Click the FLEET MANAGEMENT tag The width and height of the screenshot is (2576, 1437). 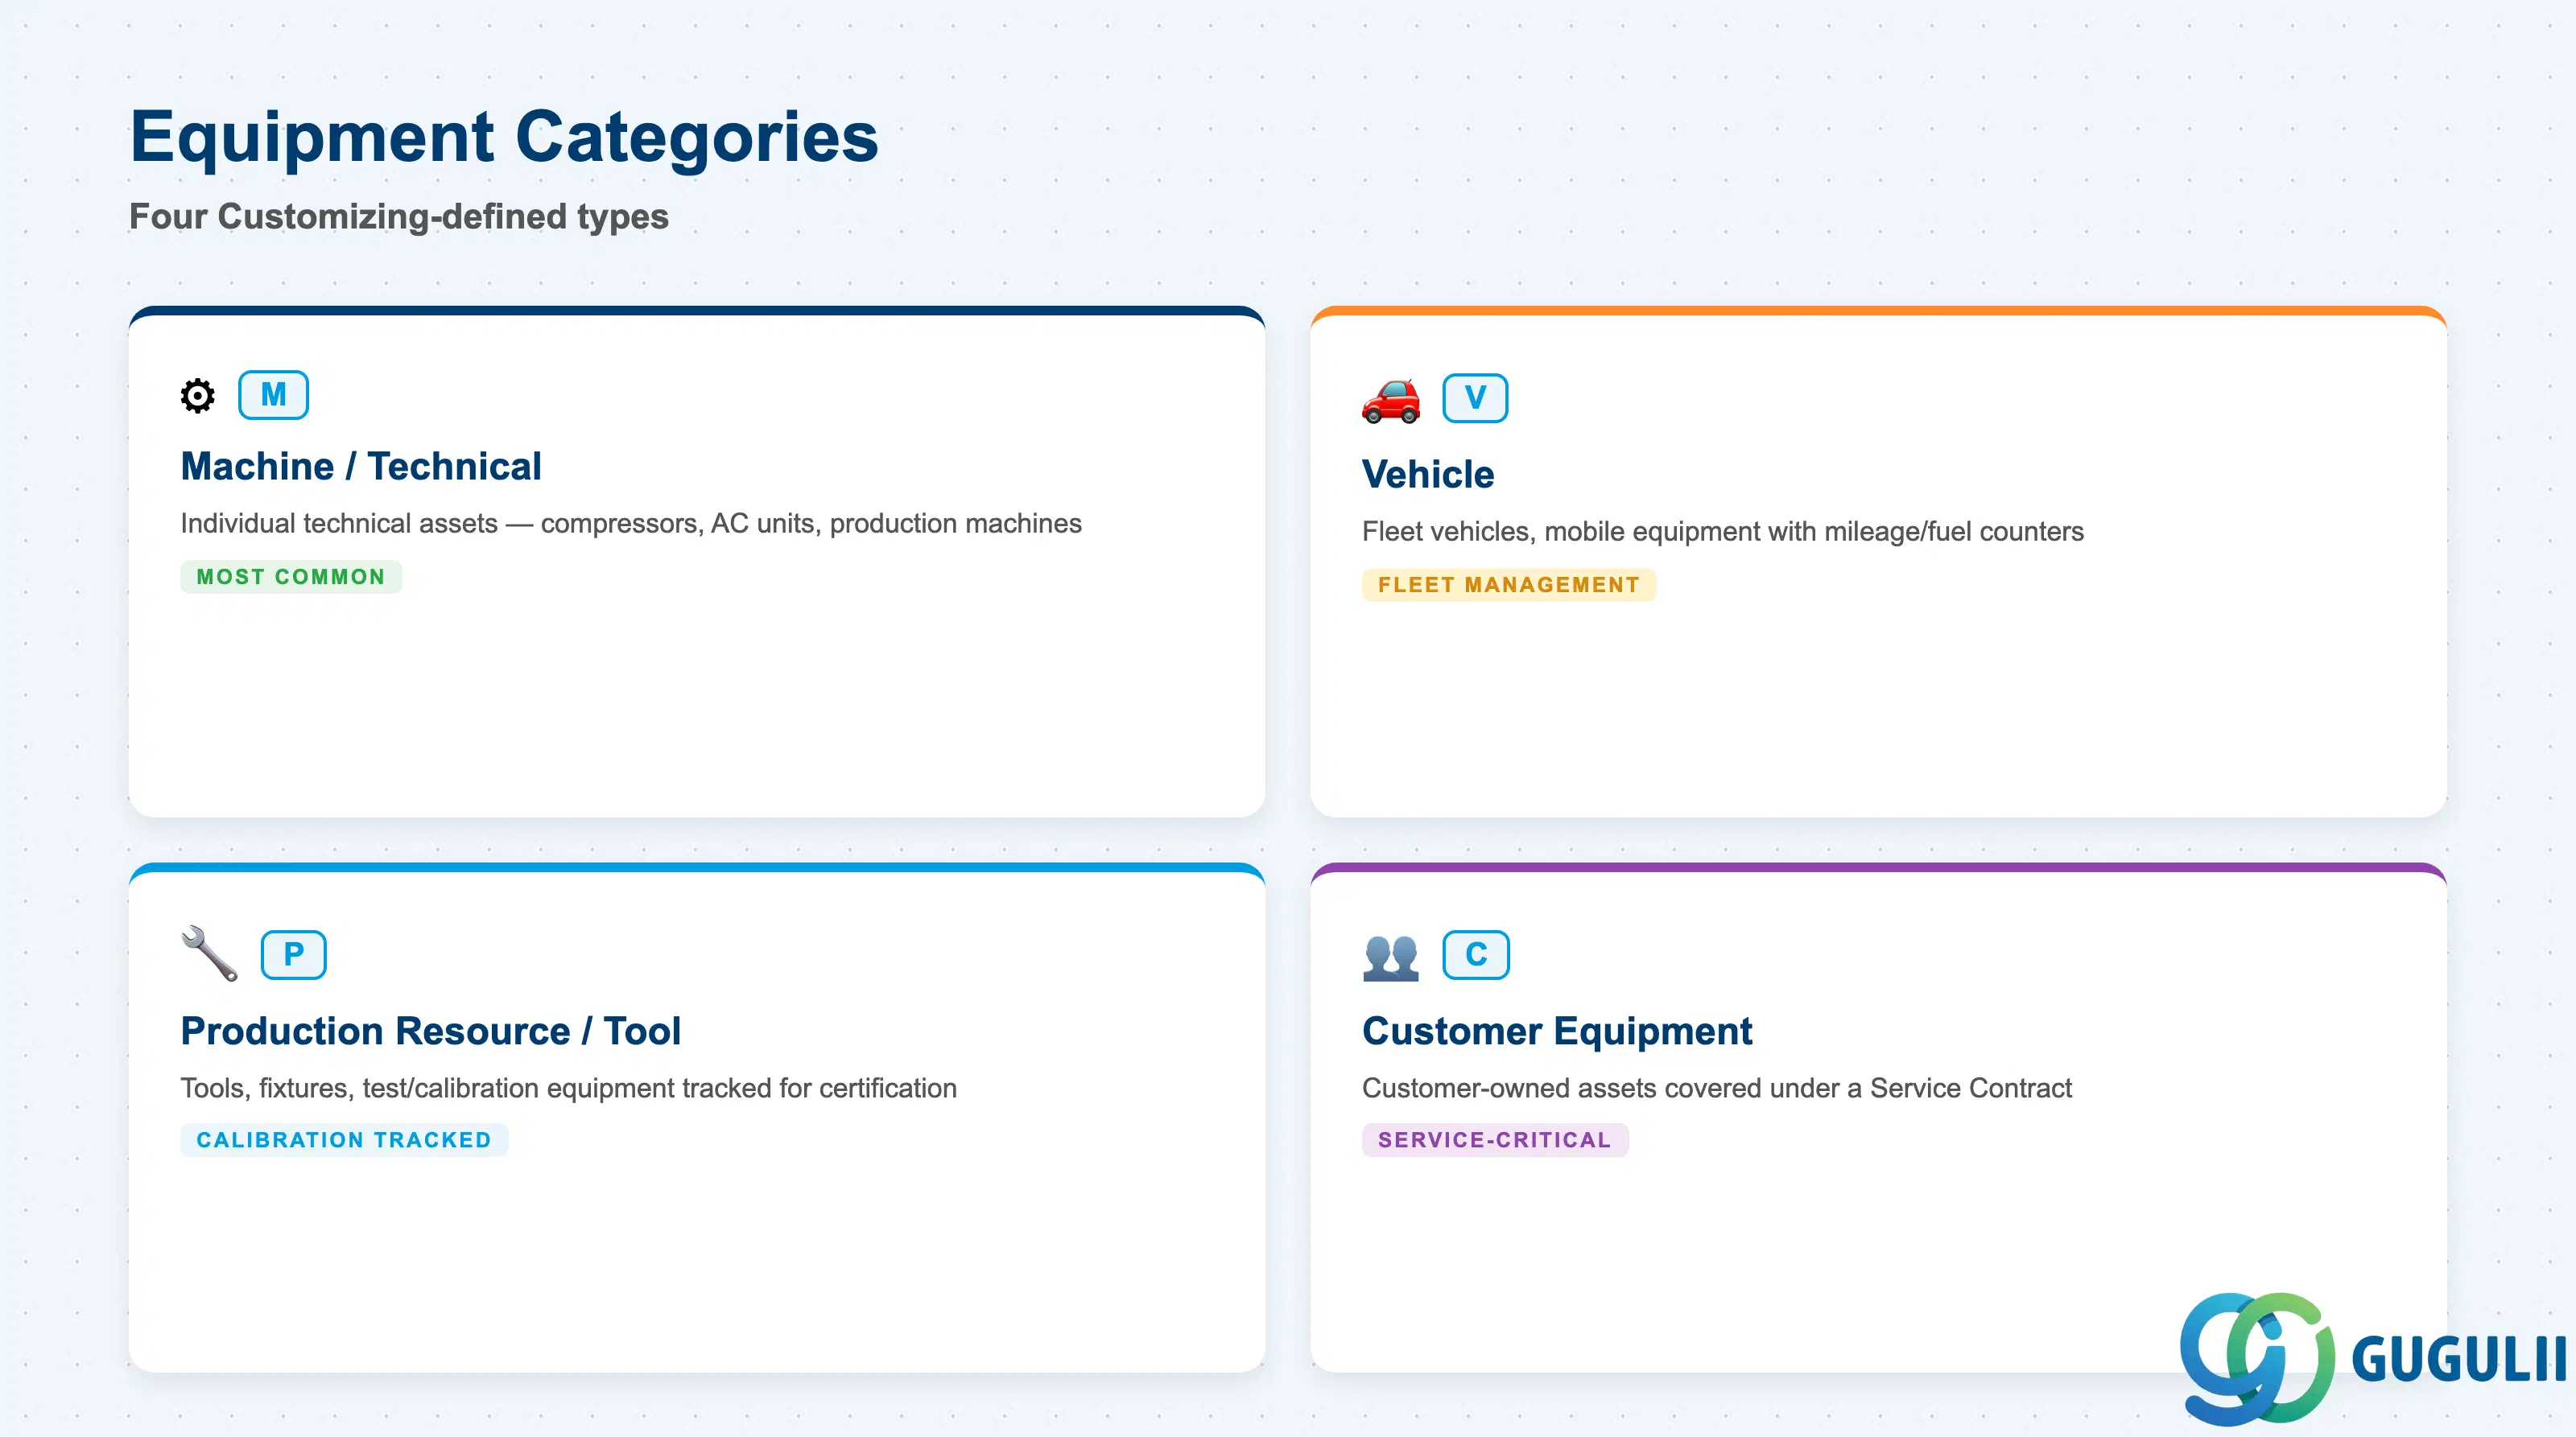pyautogui.click(x=1509, y=585)
